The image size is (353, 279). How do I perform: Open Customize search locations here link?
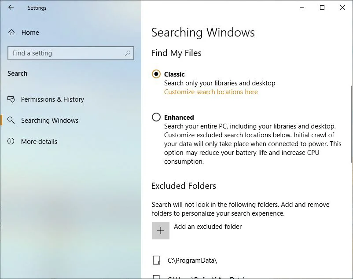coord(211,92)
